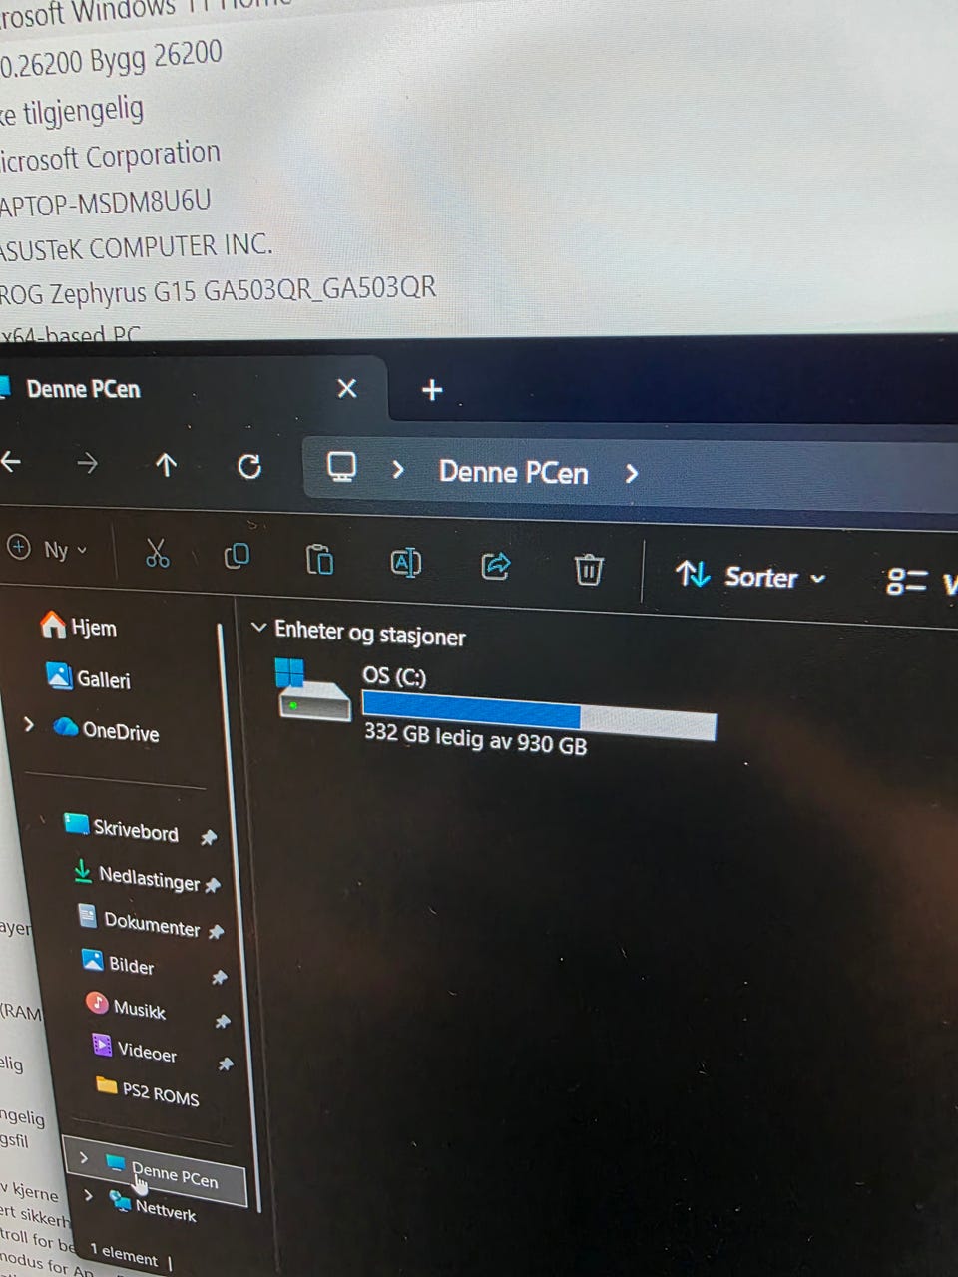
Task: Open Bilder in quick access
Action: 118,964
